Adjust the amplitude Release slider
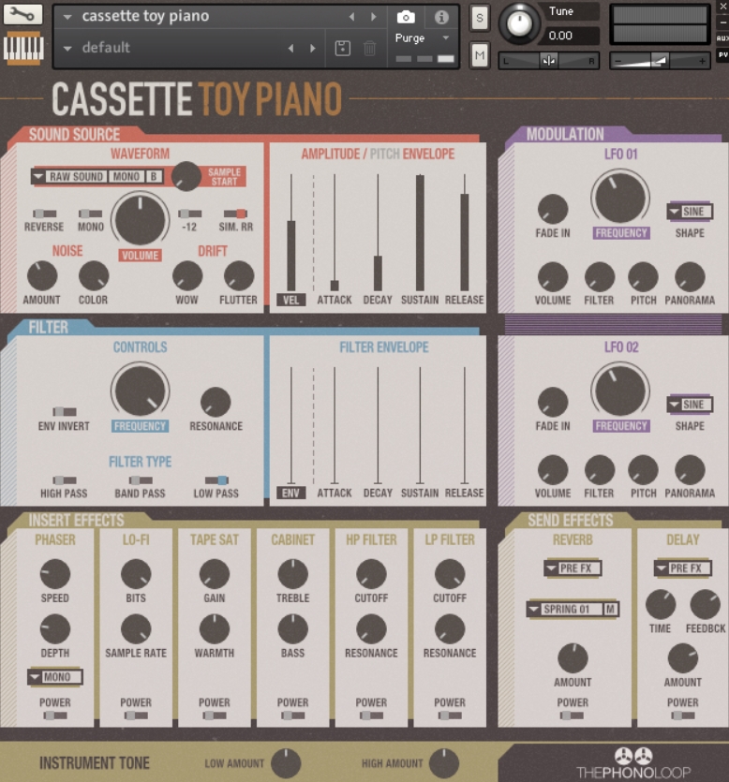Screen dimensions: 729x782 465,233
